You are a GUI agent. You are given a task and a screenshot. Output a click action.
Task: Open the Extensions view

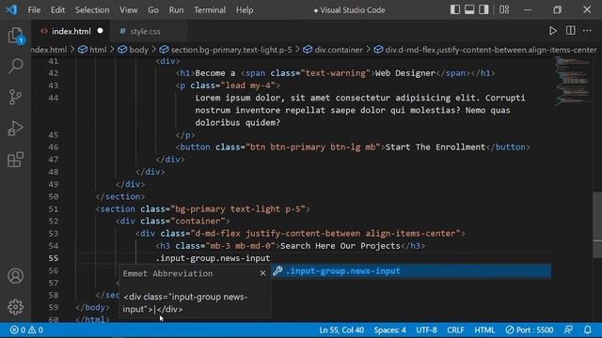(15, 160)
